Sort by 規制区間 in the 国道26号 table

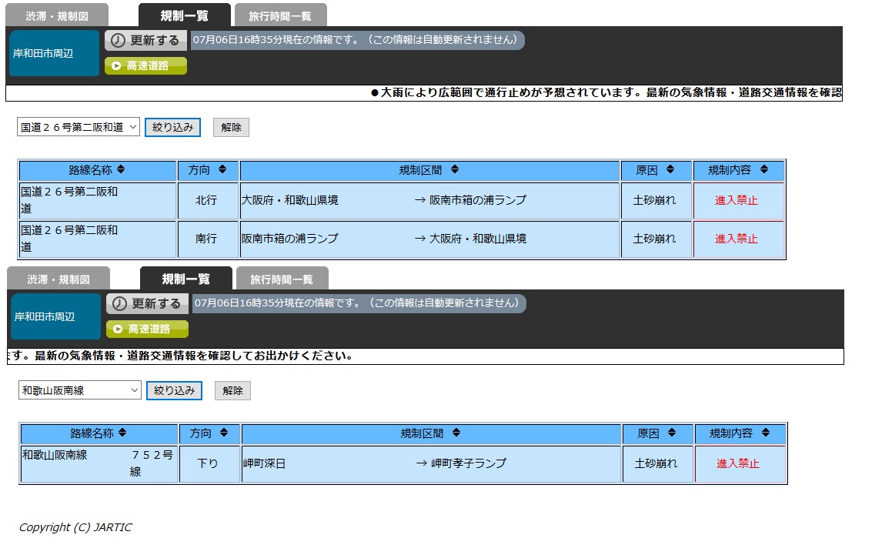tap(454, 170)
